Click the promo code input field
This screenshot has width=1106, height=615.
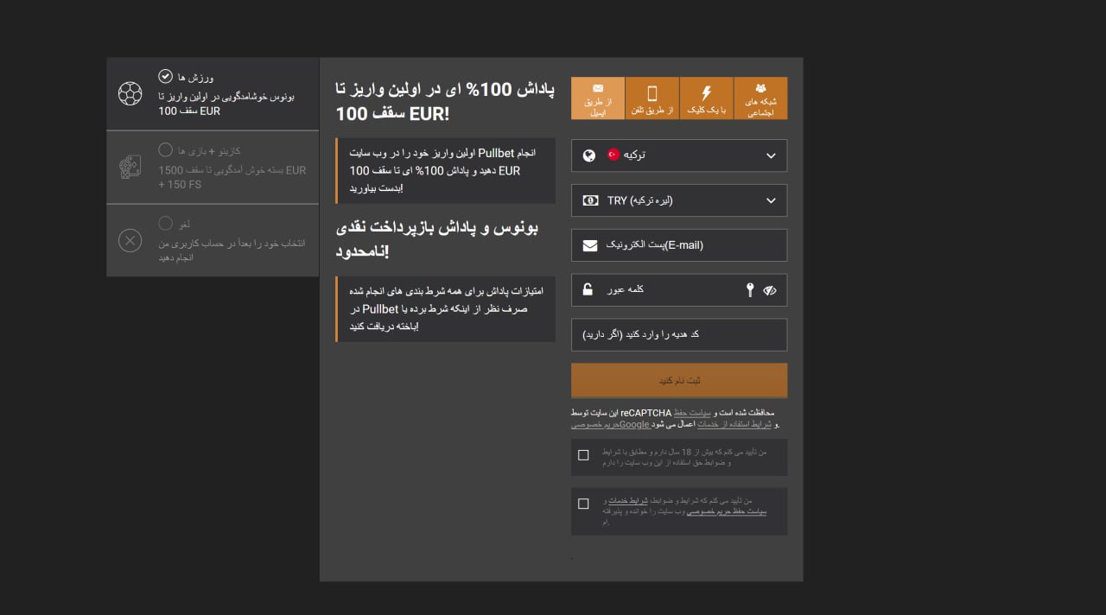679,334
